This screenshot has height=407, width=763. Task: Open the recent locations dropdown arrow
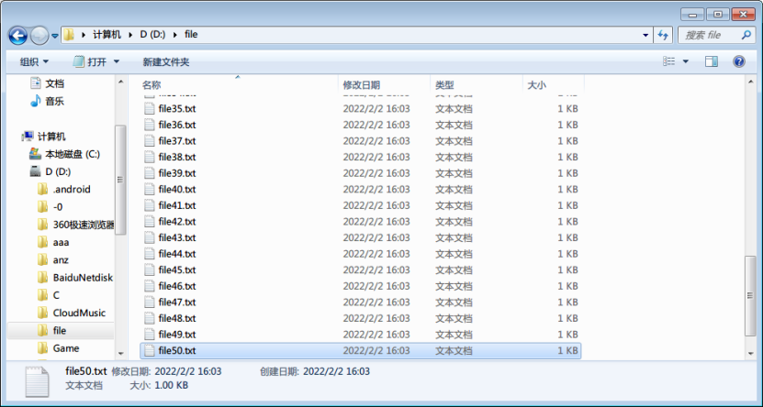[x=55, y=36]
